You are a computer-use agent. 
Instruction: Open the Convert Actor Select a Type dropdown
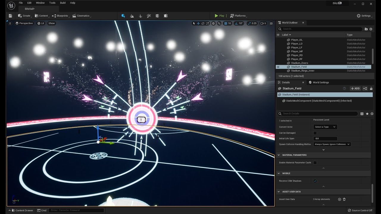[325, 127]
